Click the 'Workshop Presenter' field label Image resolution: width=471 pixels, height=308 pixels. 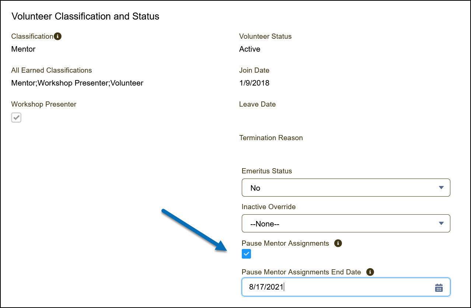click(x=44, y=104)
